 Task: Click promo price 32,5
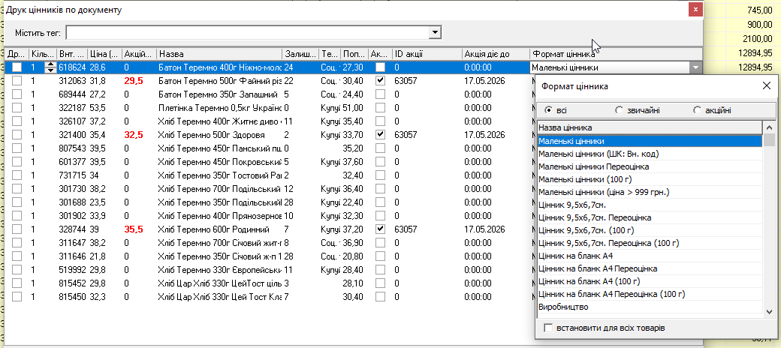[x=134, y=135]
